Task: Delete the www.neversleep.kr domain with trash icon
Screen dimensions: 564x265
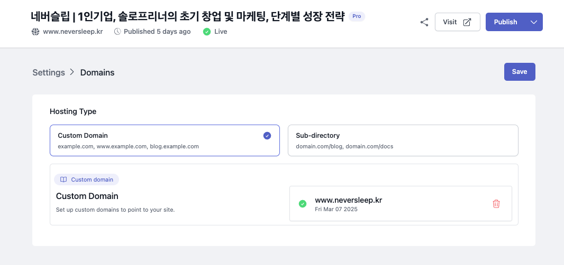Action: (496, 204)
